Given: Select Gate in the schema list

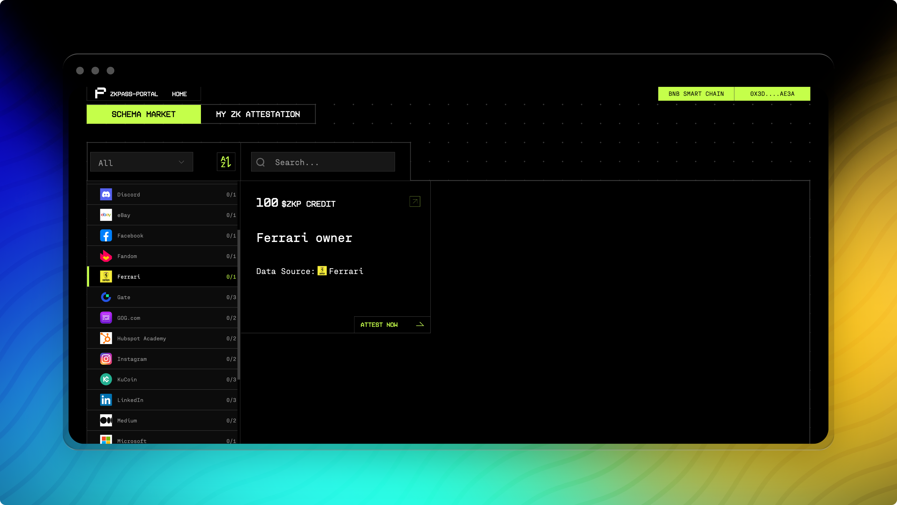Looking at the screenshot, I should 162,297.
